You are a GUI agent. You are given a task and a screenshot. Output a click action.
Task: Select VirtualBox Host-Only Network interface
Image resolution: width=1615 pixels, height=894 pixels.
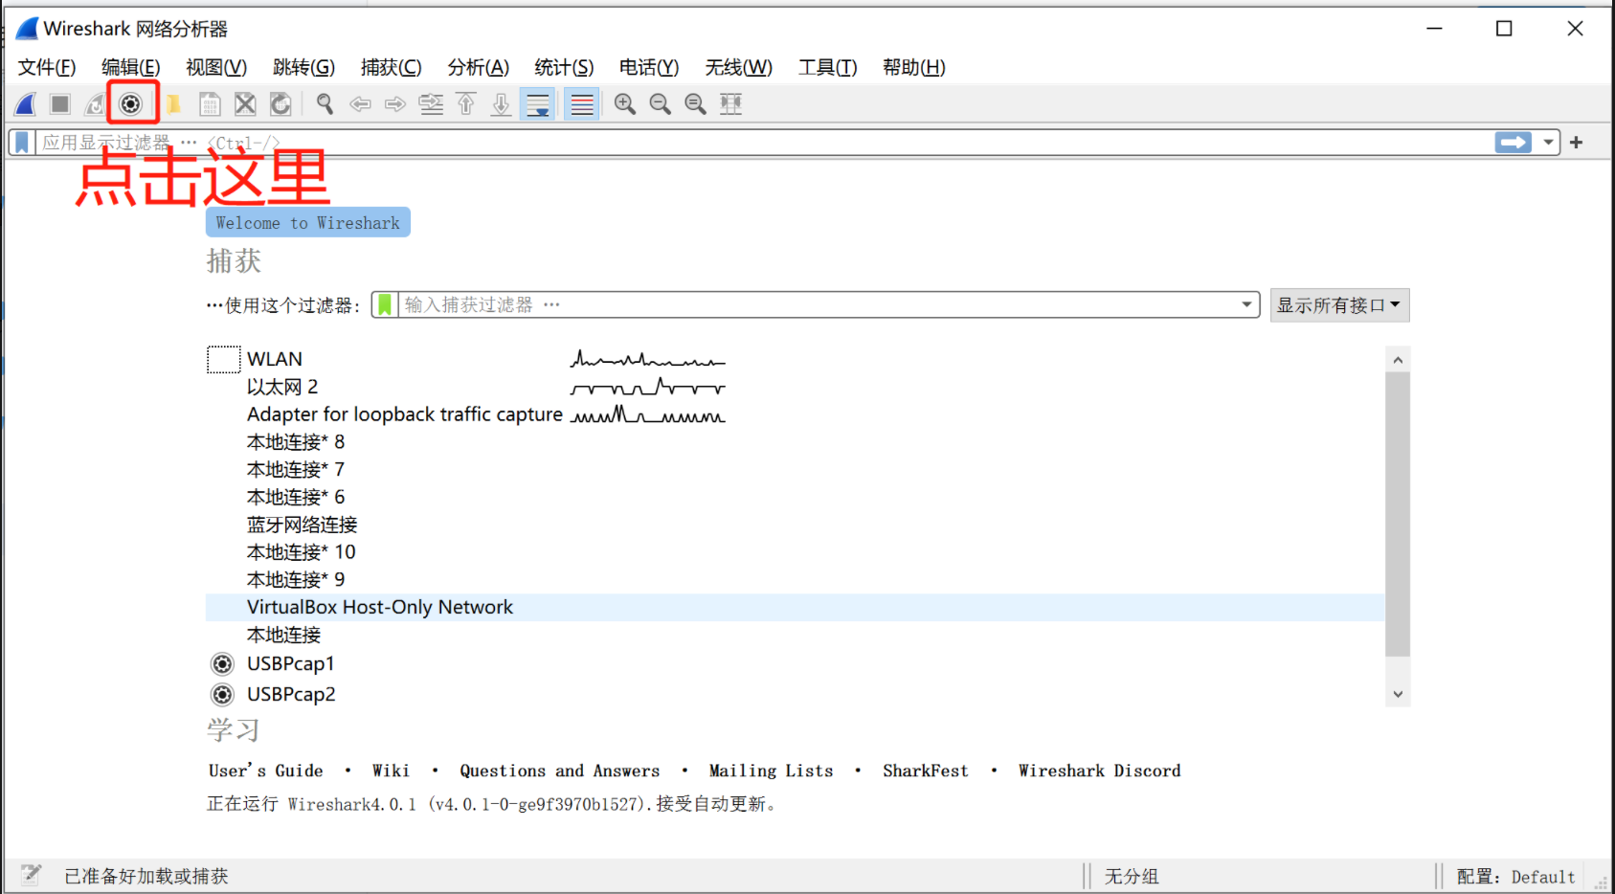click(x=796, y=607)
